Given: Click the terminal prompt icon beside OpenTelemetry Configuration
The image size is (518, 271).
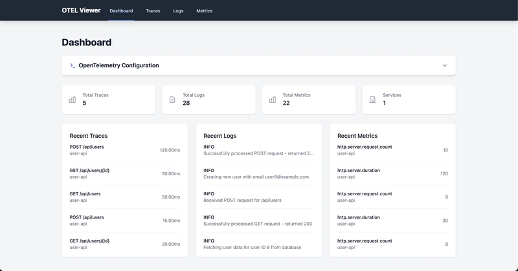Looking at the screenshot, I should [73, 65].
